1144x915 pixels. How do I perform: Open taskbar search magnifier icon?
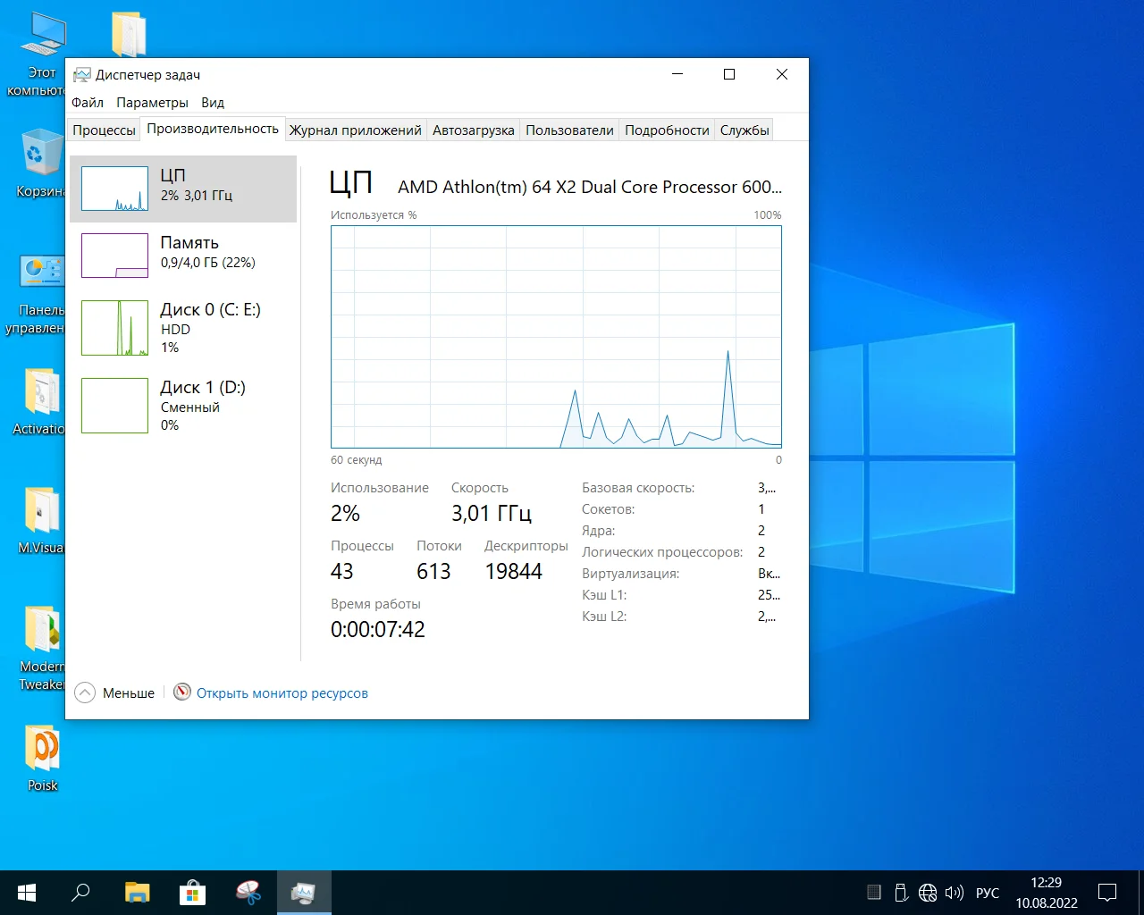pyautogui.click(x=80, y=893)
